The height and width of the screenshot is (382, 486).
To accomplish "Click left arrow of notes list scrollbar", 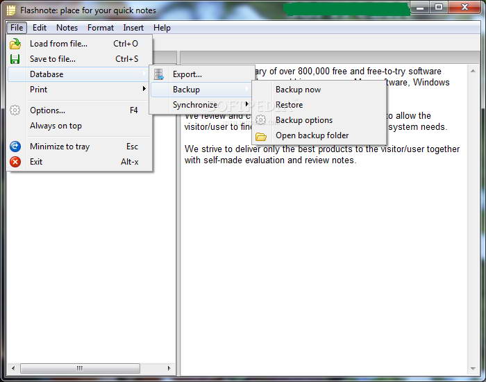I will 13,368.
